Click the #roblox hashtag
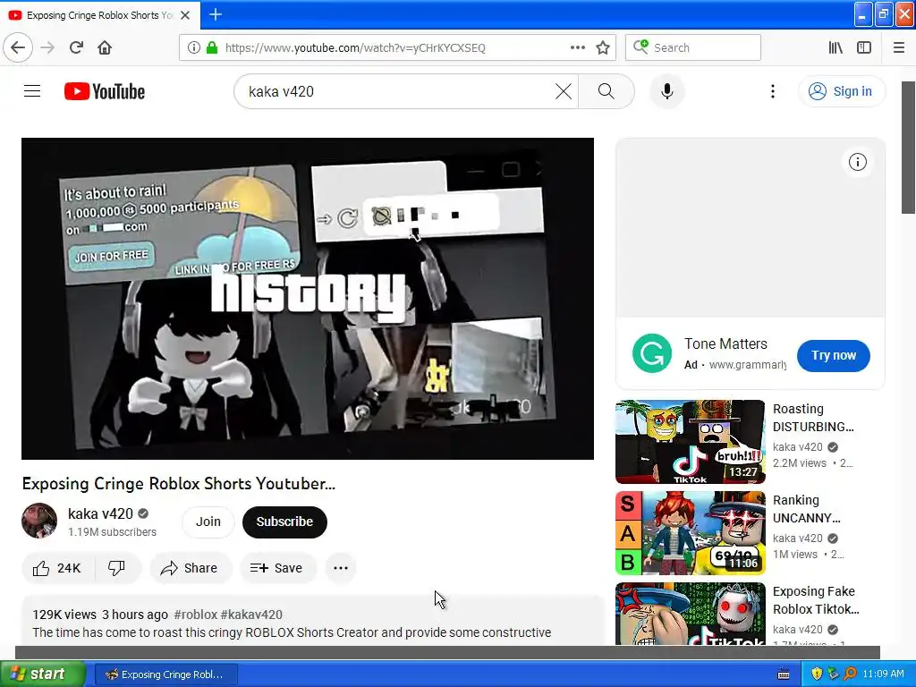The width and height of the screenshot is (916, 687). pyautogui.click(x=196, y=615)
